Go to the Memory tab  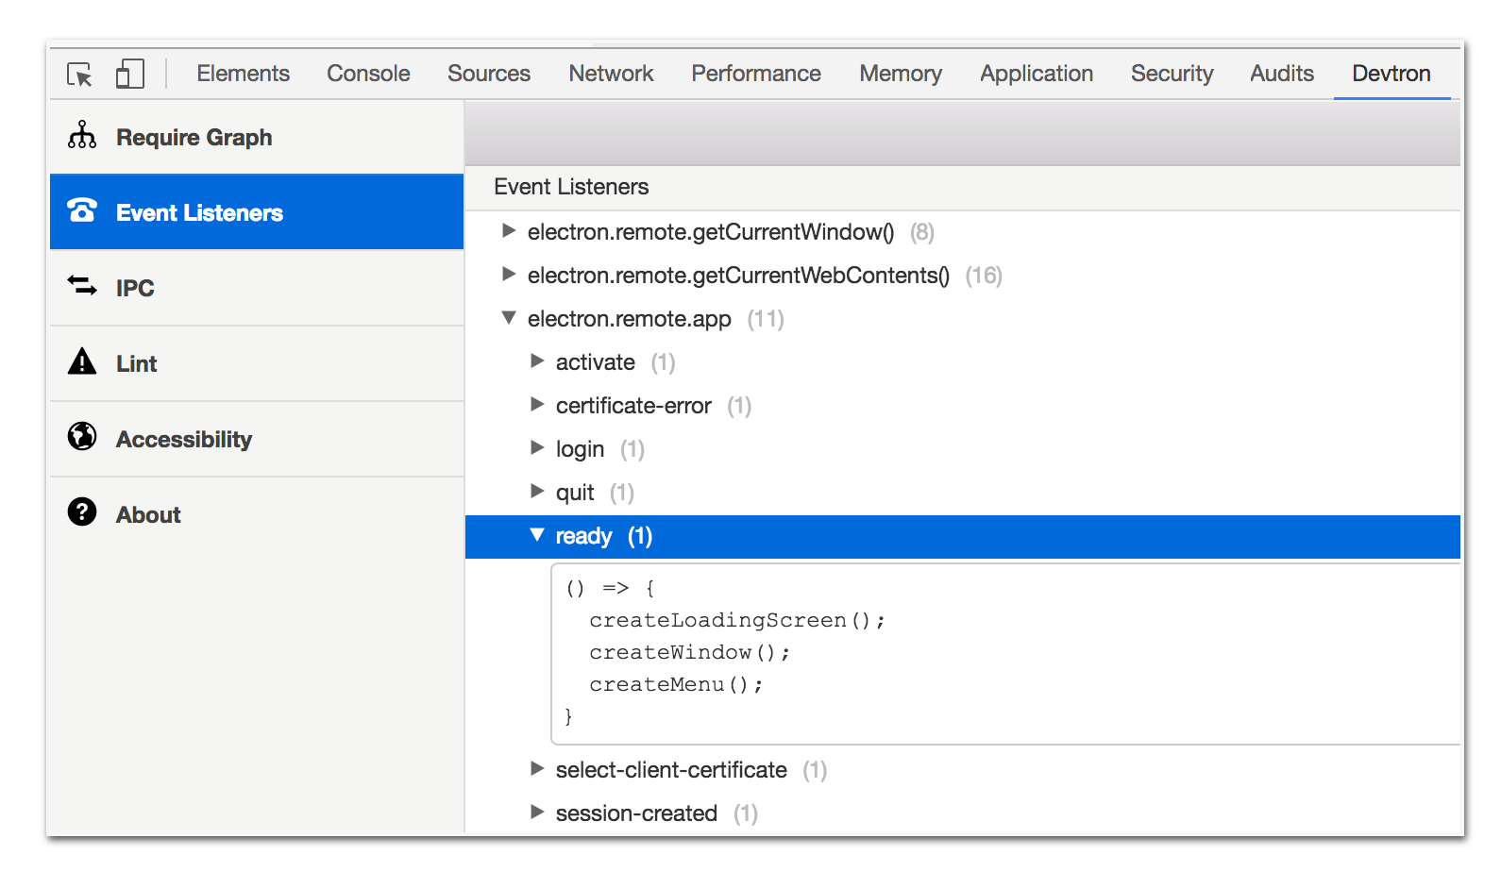point(901,74)
